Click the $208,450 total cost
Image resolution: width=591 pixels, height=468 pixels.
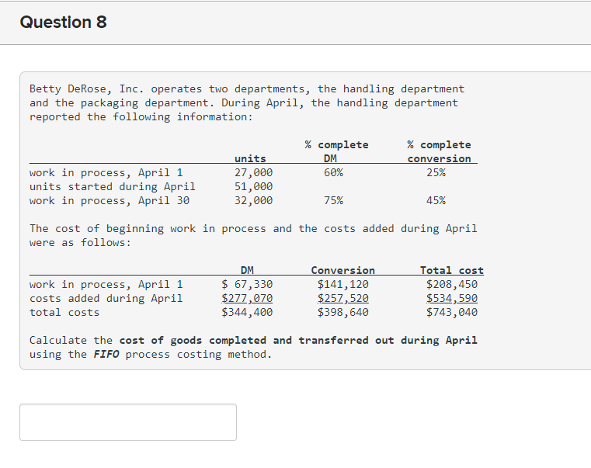coord(452,284)
